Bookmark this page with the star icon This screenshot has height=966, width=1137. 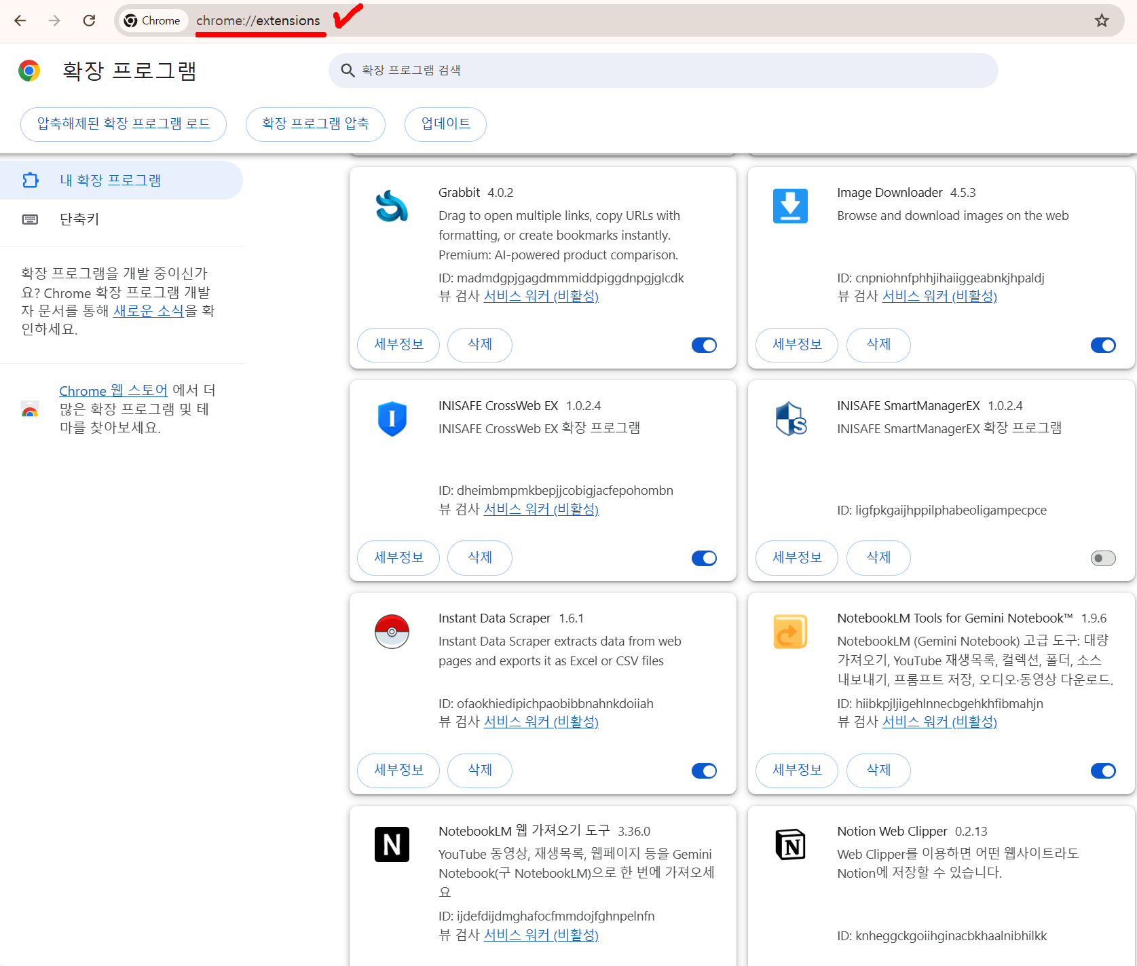1102,20
